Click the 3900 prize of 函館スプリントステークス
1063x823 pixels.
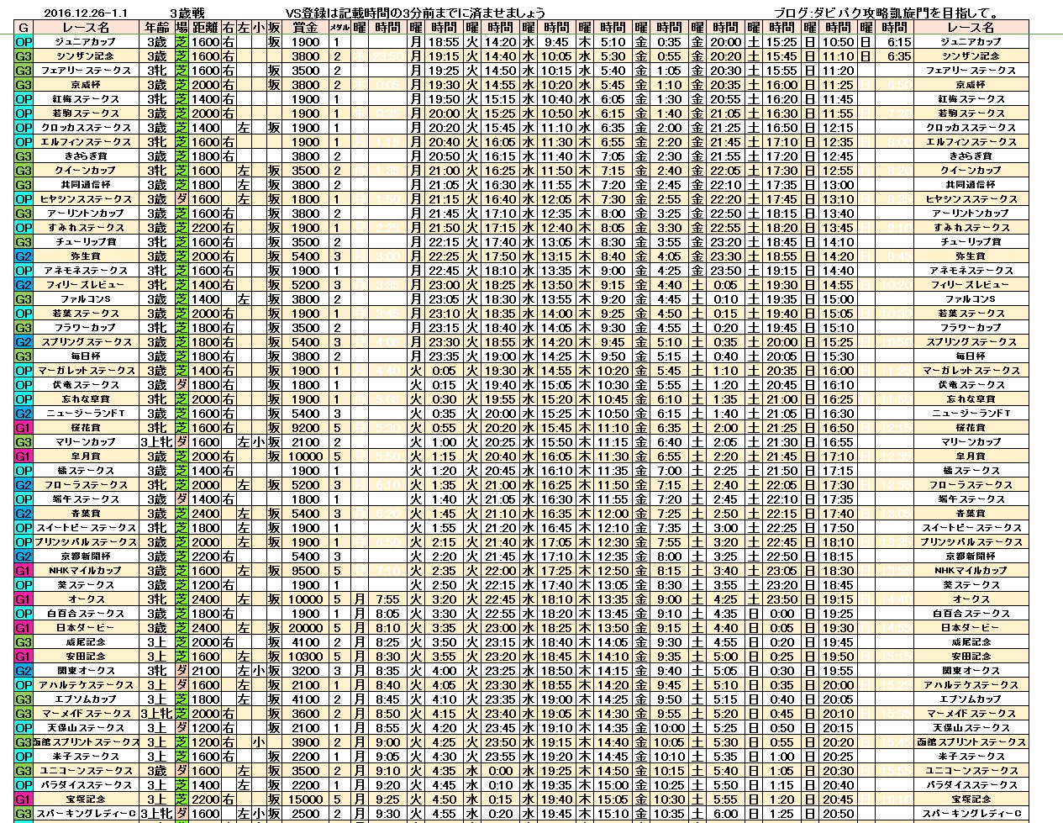tap(305, 742)
